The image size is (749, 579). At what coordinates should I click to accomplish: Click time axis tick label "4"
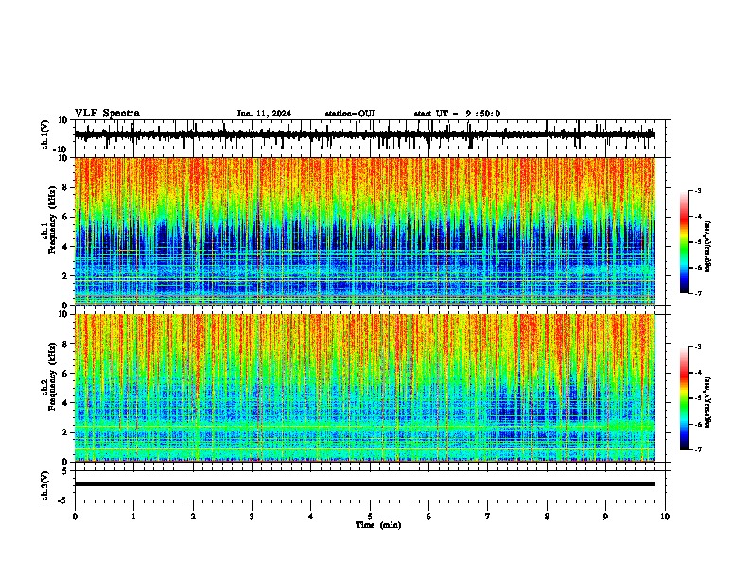point(311,517)
